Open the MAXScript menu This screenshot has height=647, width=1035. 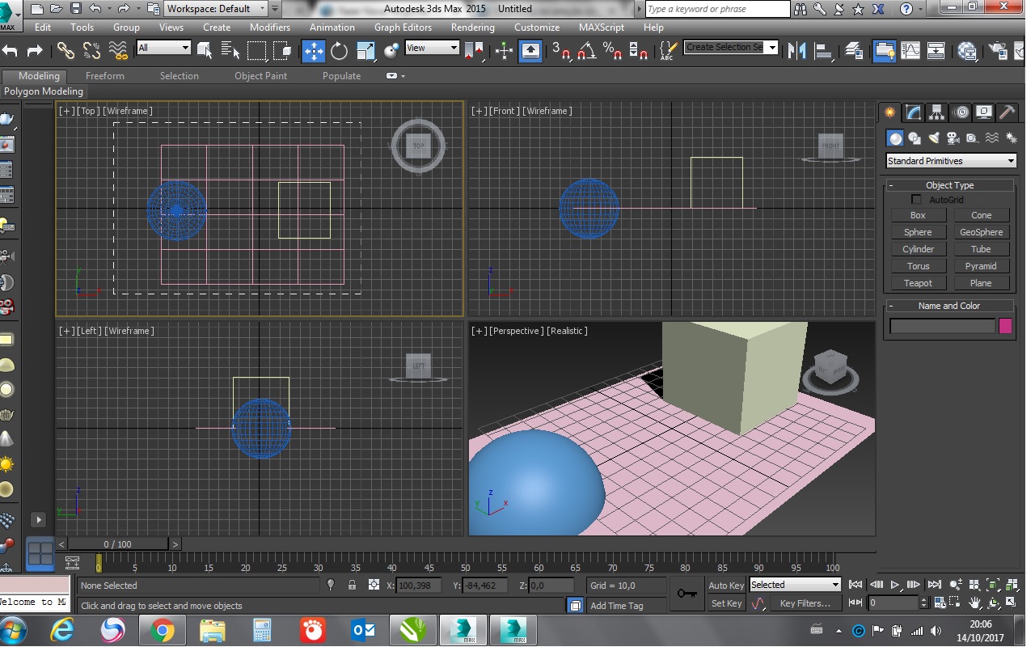click(602, 27)
